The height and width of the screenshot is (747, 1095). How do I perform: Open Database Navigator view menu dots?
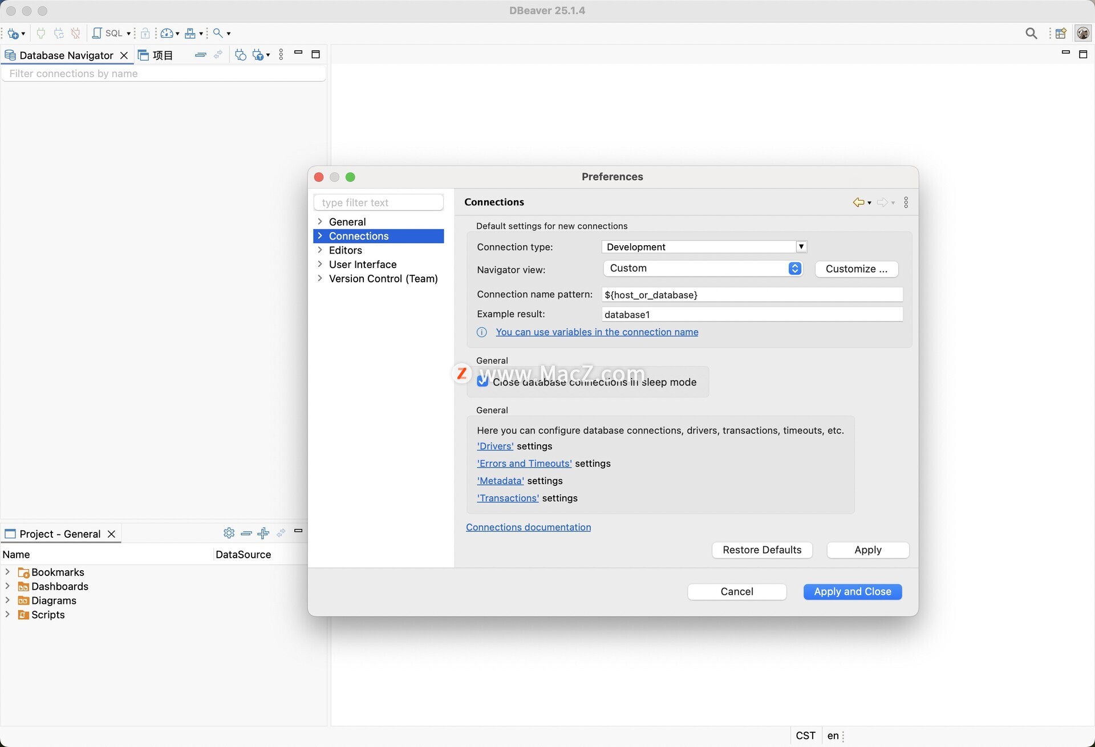click(281, 55)
